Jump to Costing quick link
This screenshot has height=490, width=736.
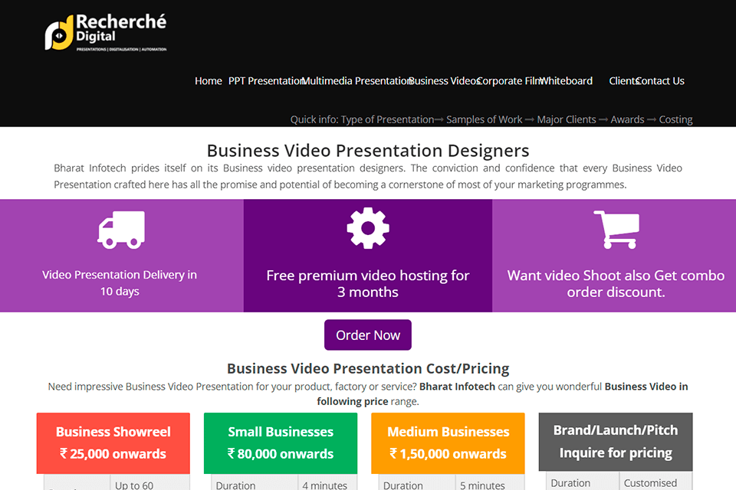[x=675, y=119]
